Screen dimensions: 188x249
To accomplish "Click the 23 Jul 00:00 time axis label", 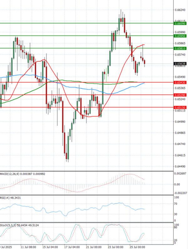I will coord(115,247).
